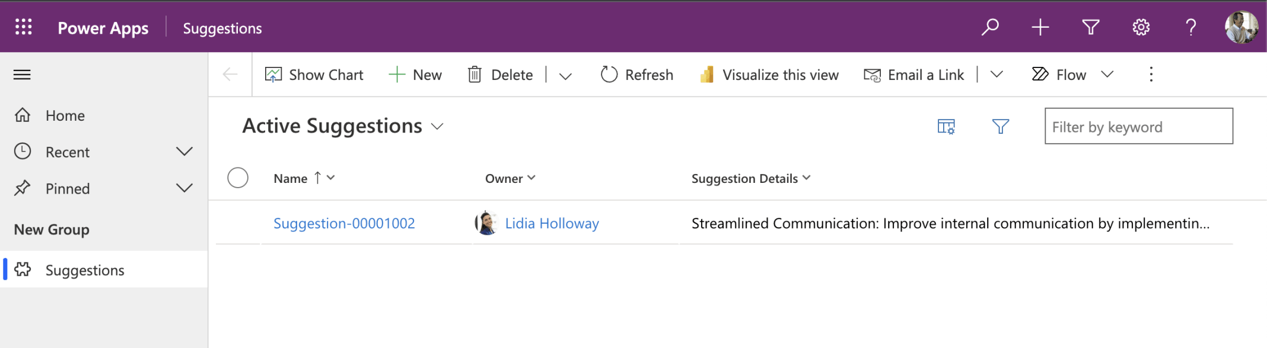Select Suggestions in the sidebar
The width and height of the screenshot is (1267, 348).
pos(85,270)
